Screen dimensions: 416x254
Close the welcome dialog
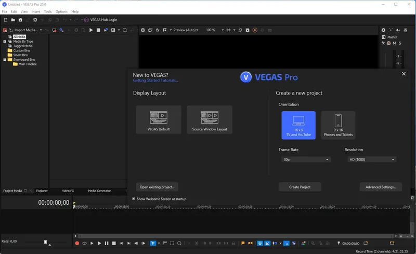(x=404, y=74)
